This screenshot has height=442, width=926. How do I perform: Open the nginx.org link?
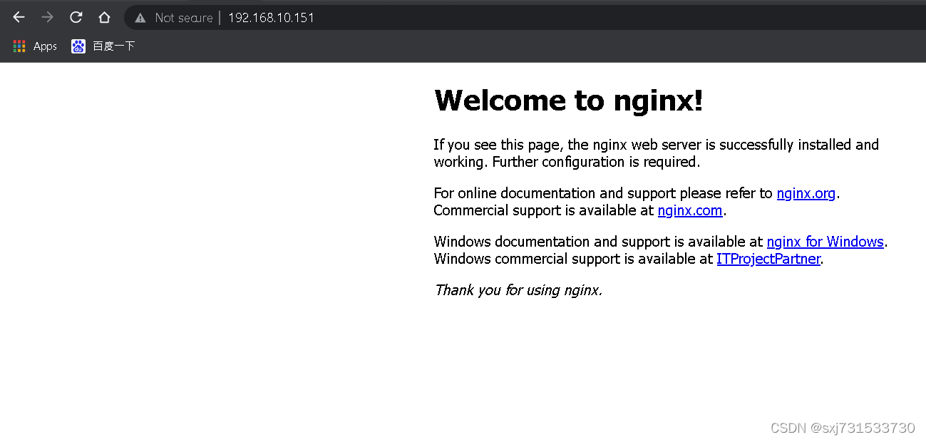[806, 193]
